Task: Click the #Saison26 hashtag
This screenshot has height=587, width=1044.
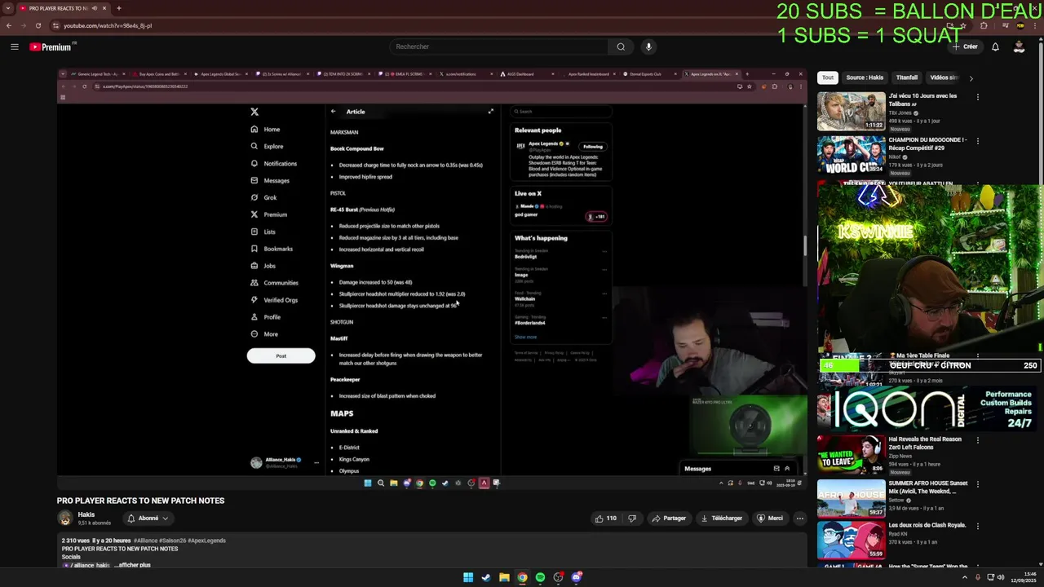Action: coord(174,541)
